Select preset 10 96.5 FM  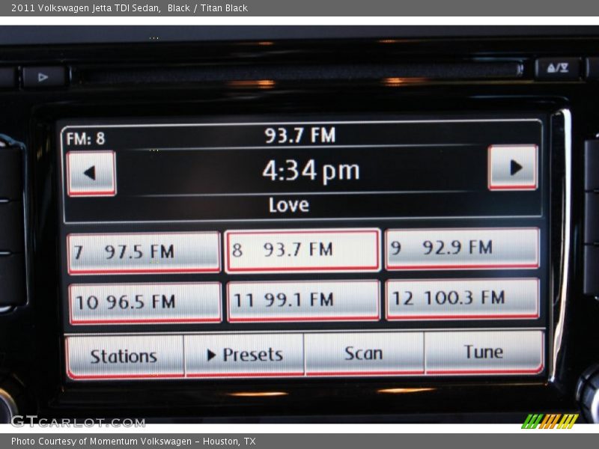coord(145,303)
